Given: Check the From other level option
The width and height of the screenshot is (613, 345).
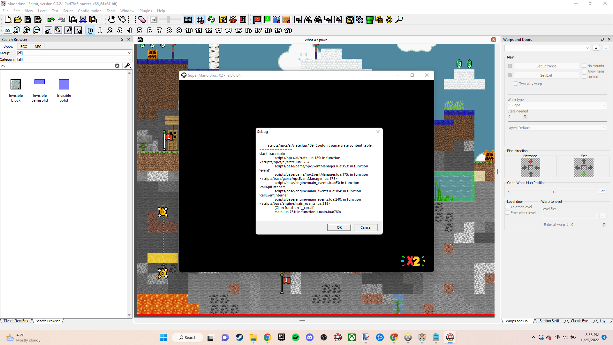Looking at the screenshot, I should (507, 213).
